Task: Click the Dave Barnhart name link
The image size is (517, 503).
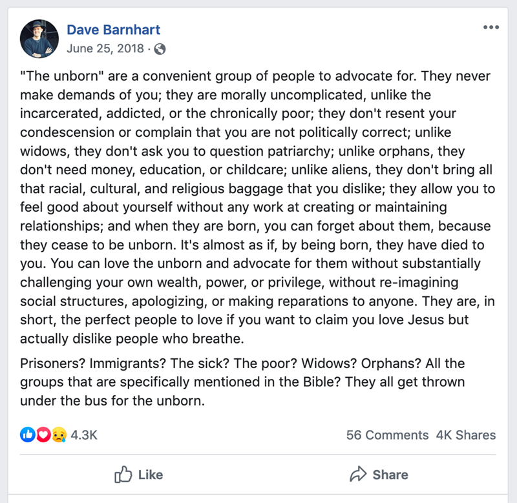Action: (114, 30)
